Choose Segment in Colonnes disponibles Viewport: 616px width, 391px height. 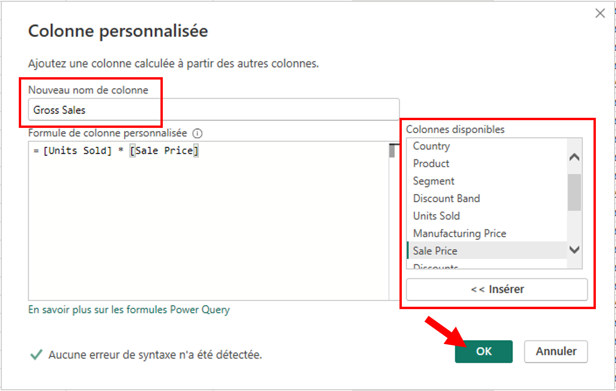[x=433, y=181]
